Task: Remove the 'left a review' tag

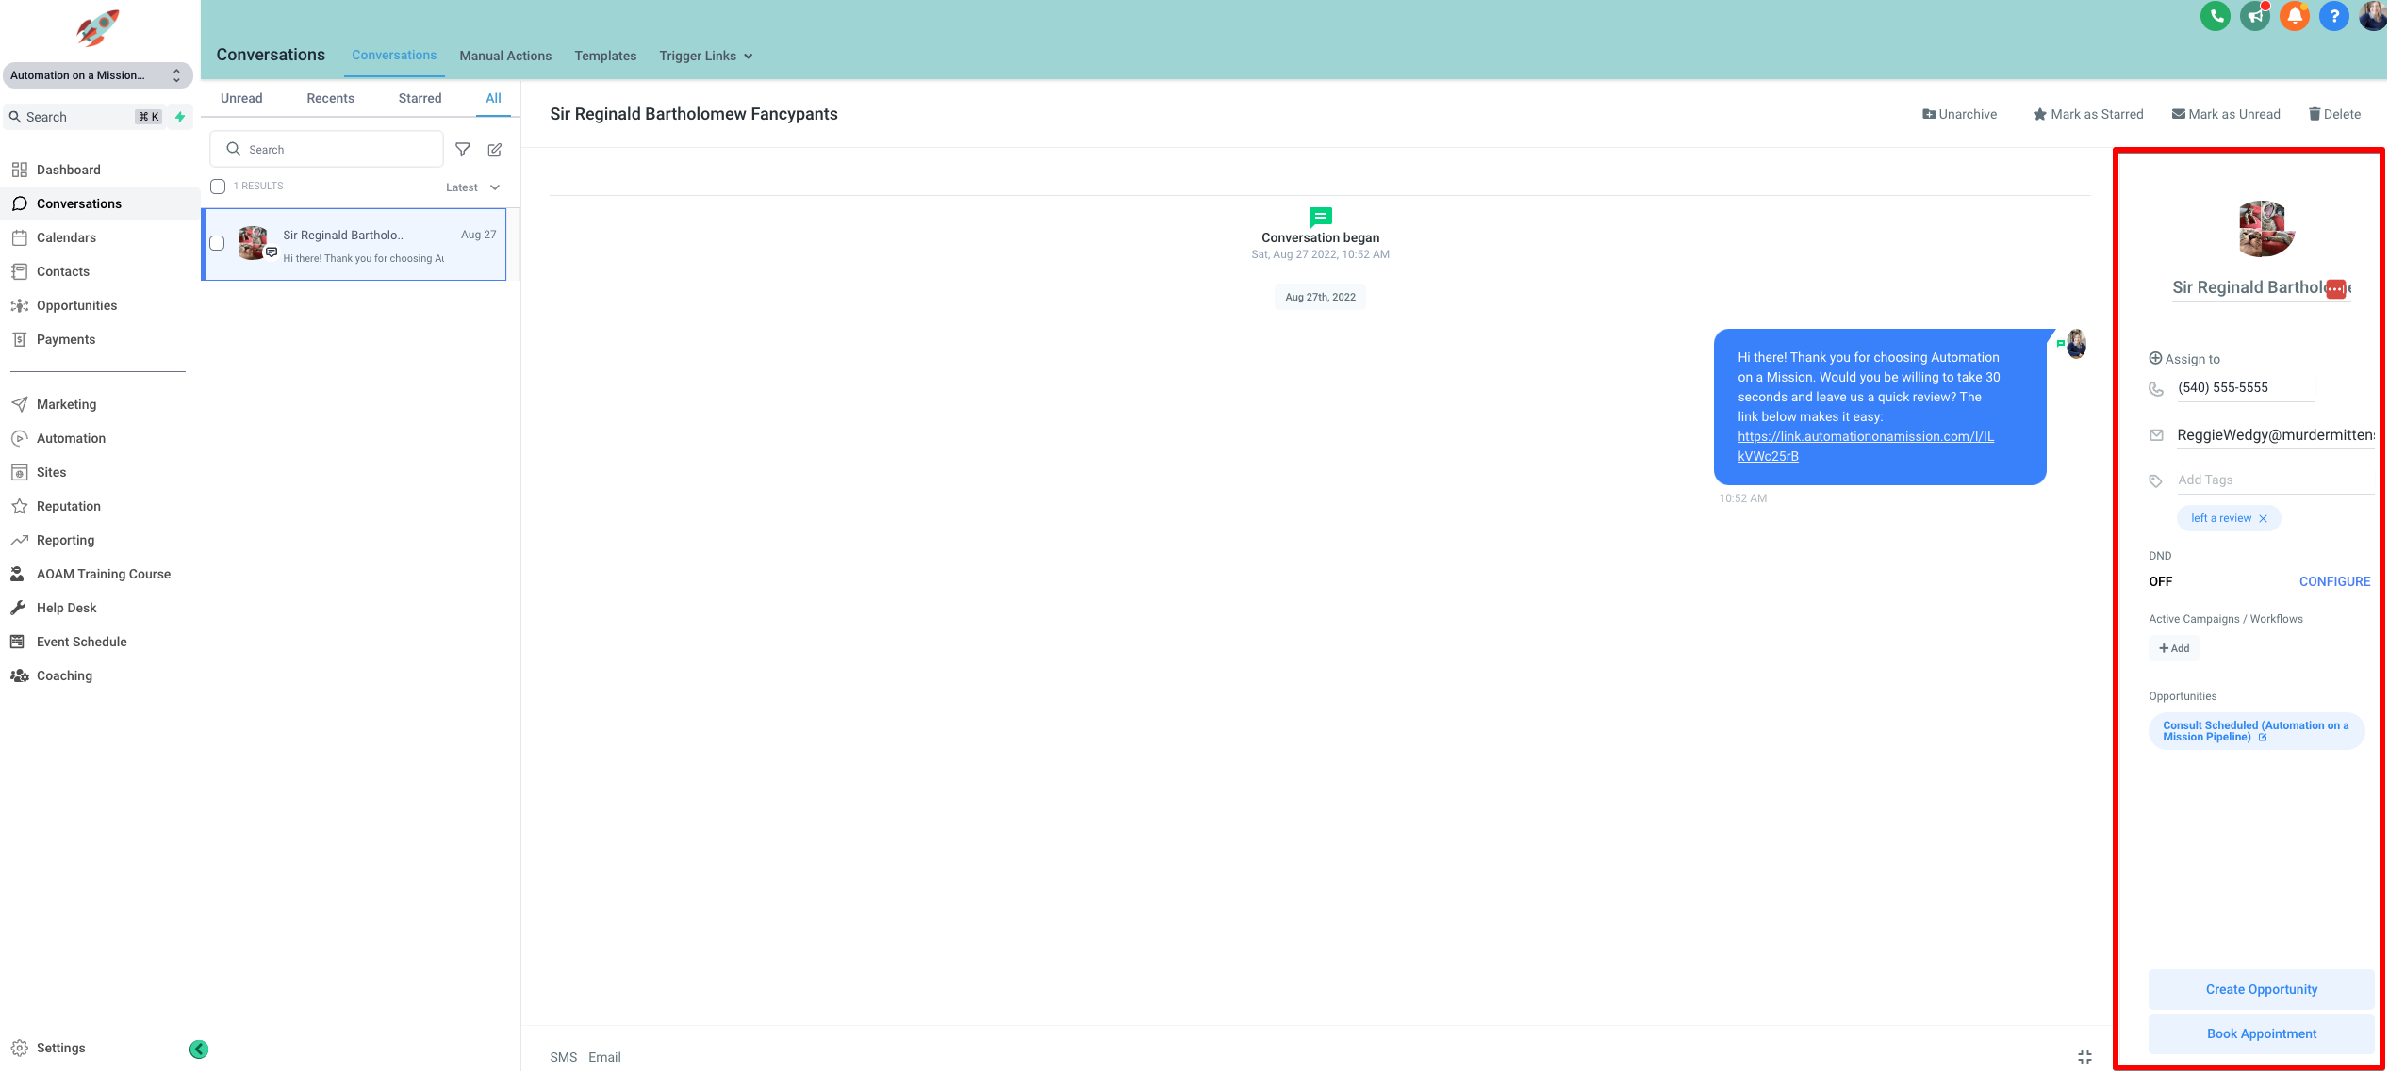Action: click(x=2263, y=519)
